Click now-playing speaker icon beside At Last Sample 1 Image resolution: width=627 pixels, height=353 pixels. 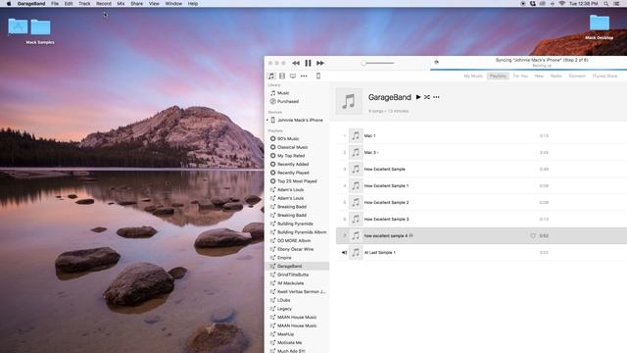coord(344,253)
